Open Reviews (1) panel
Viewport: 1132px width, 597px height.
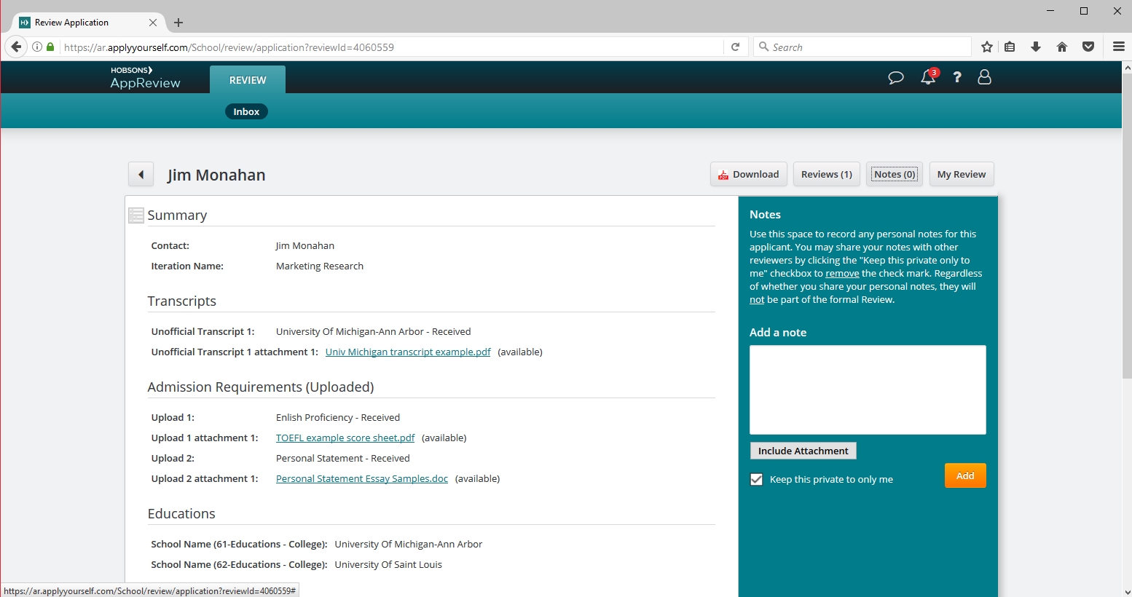point(826,175)
